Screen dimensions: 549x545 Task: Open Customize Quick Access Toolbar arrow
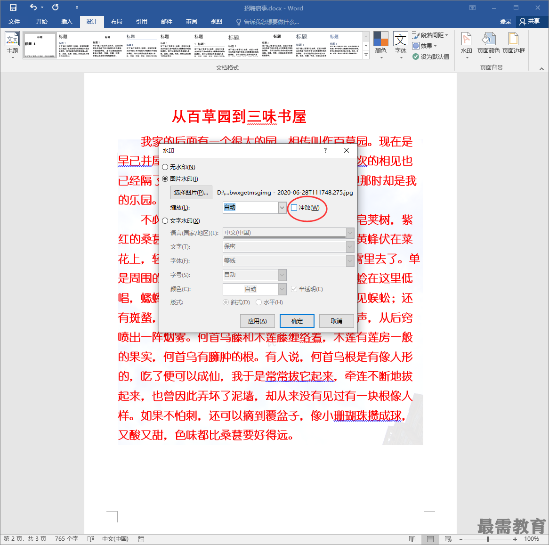pyautogui.click(x=77, y=8)
